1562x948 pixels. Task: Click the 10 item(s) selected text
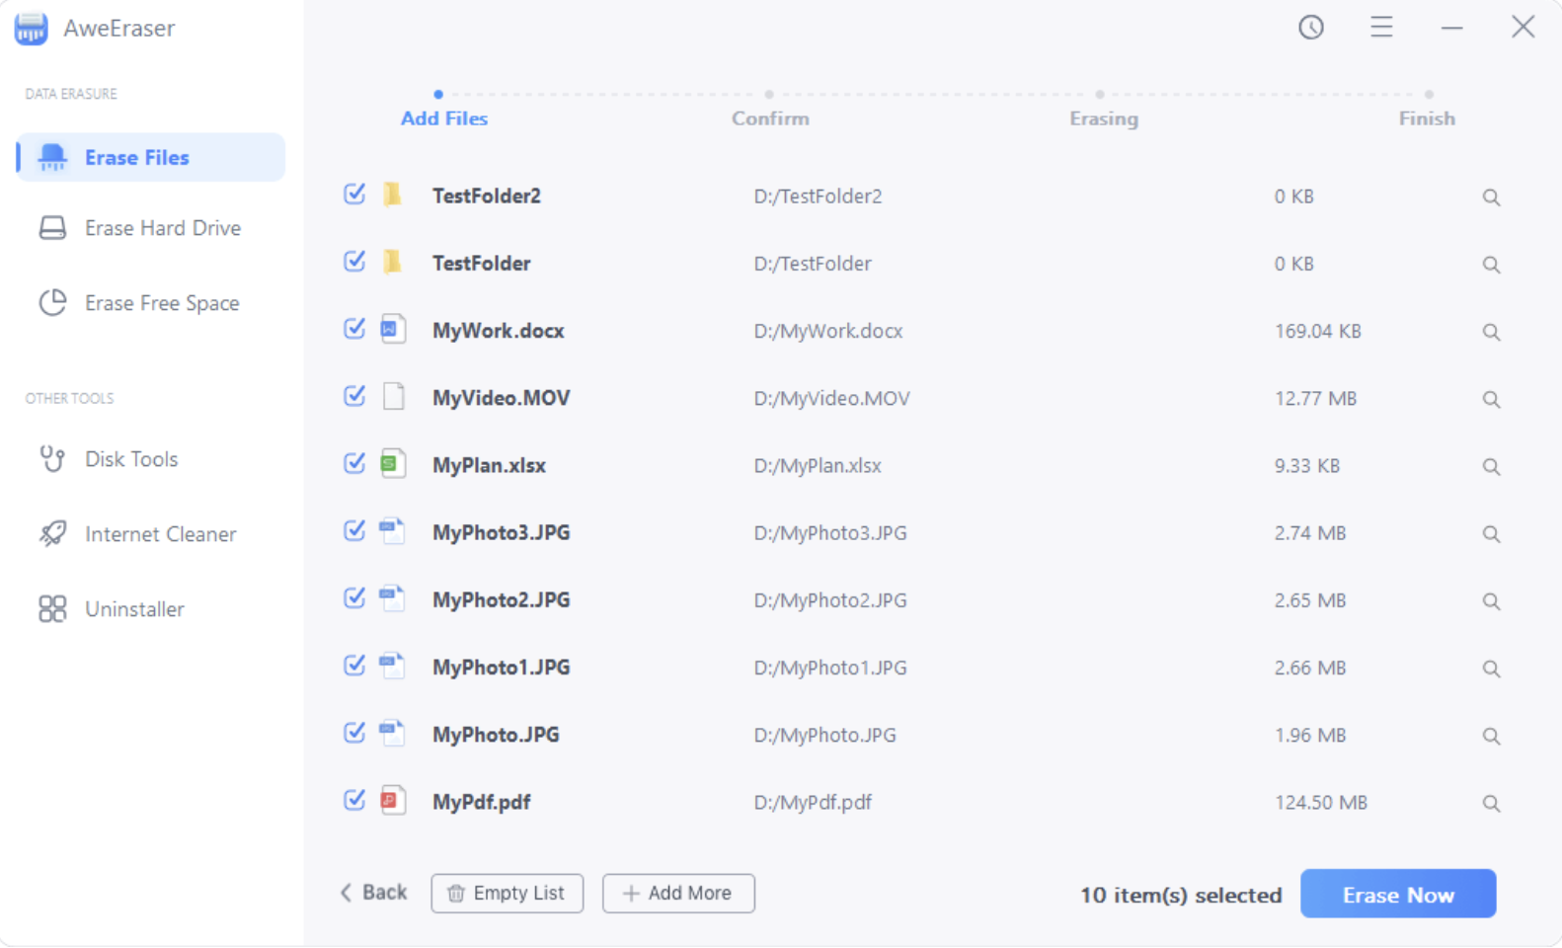coord(1181,895)
